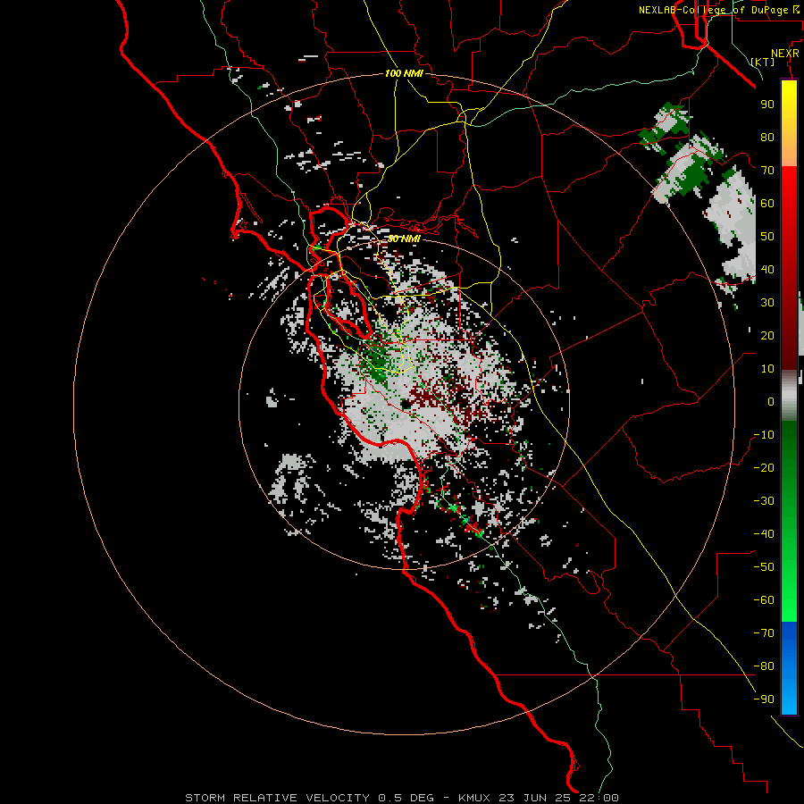Click the -40 value on the scale
This screenshot has height=804, width=804.
(764, 534)
